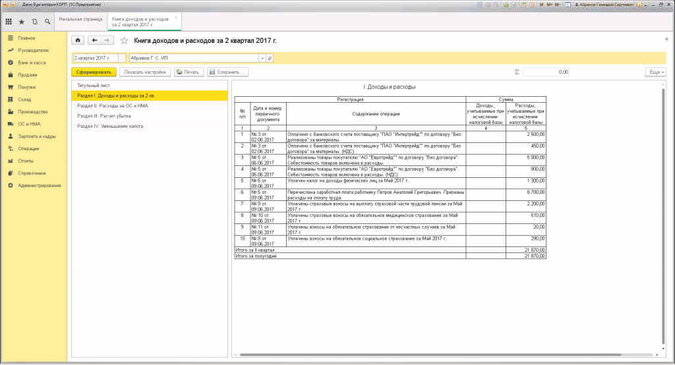
Task: Click the Сформировать button
Action: click(94, 72)
